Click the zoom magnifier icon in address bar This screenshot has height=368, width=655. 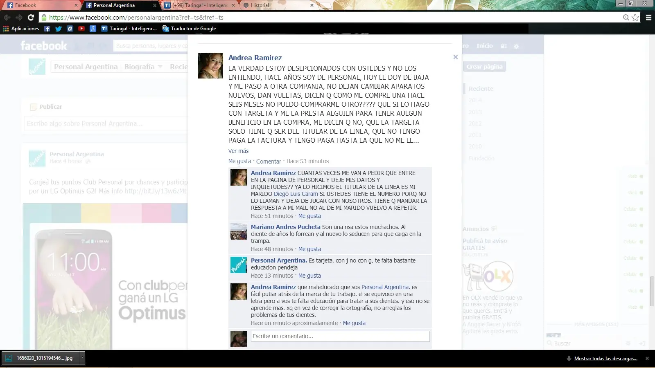pos(626,18)
